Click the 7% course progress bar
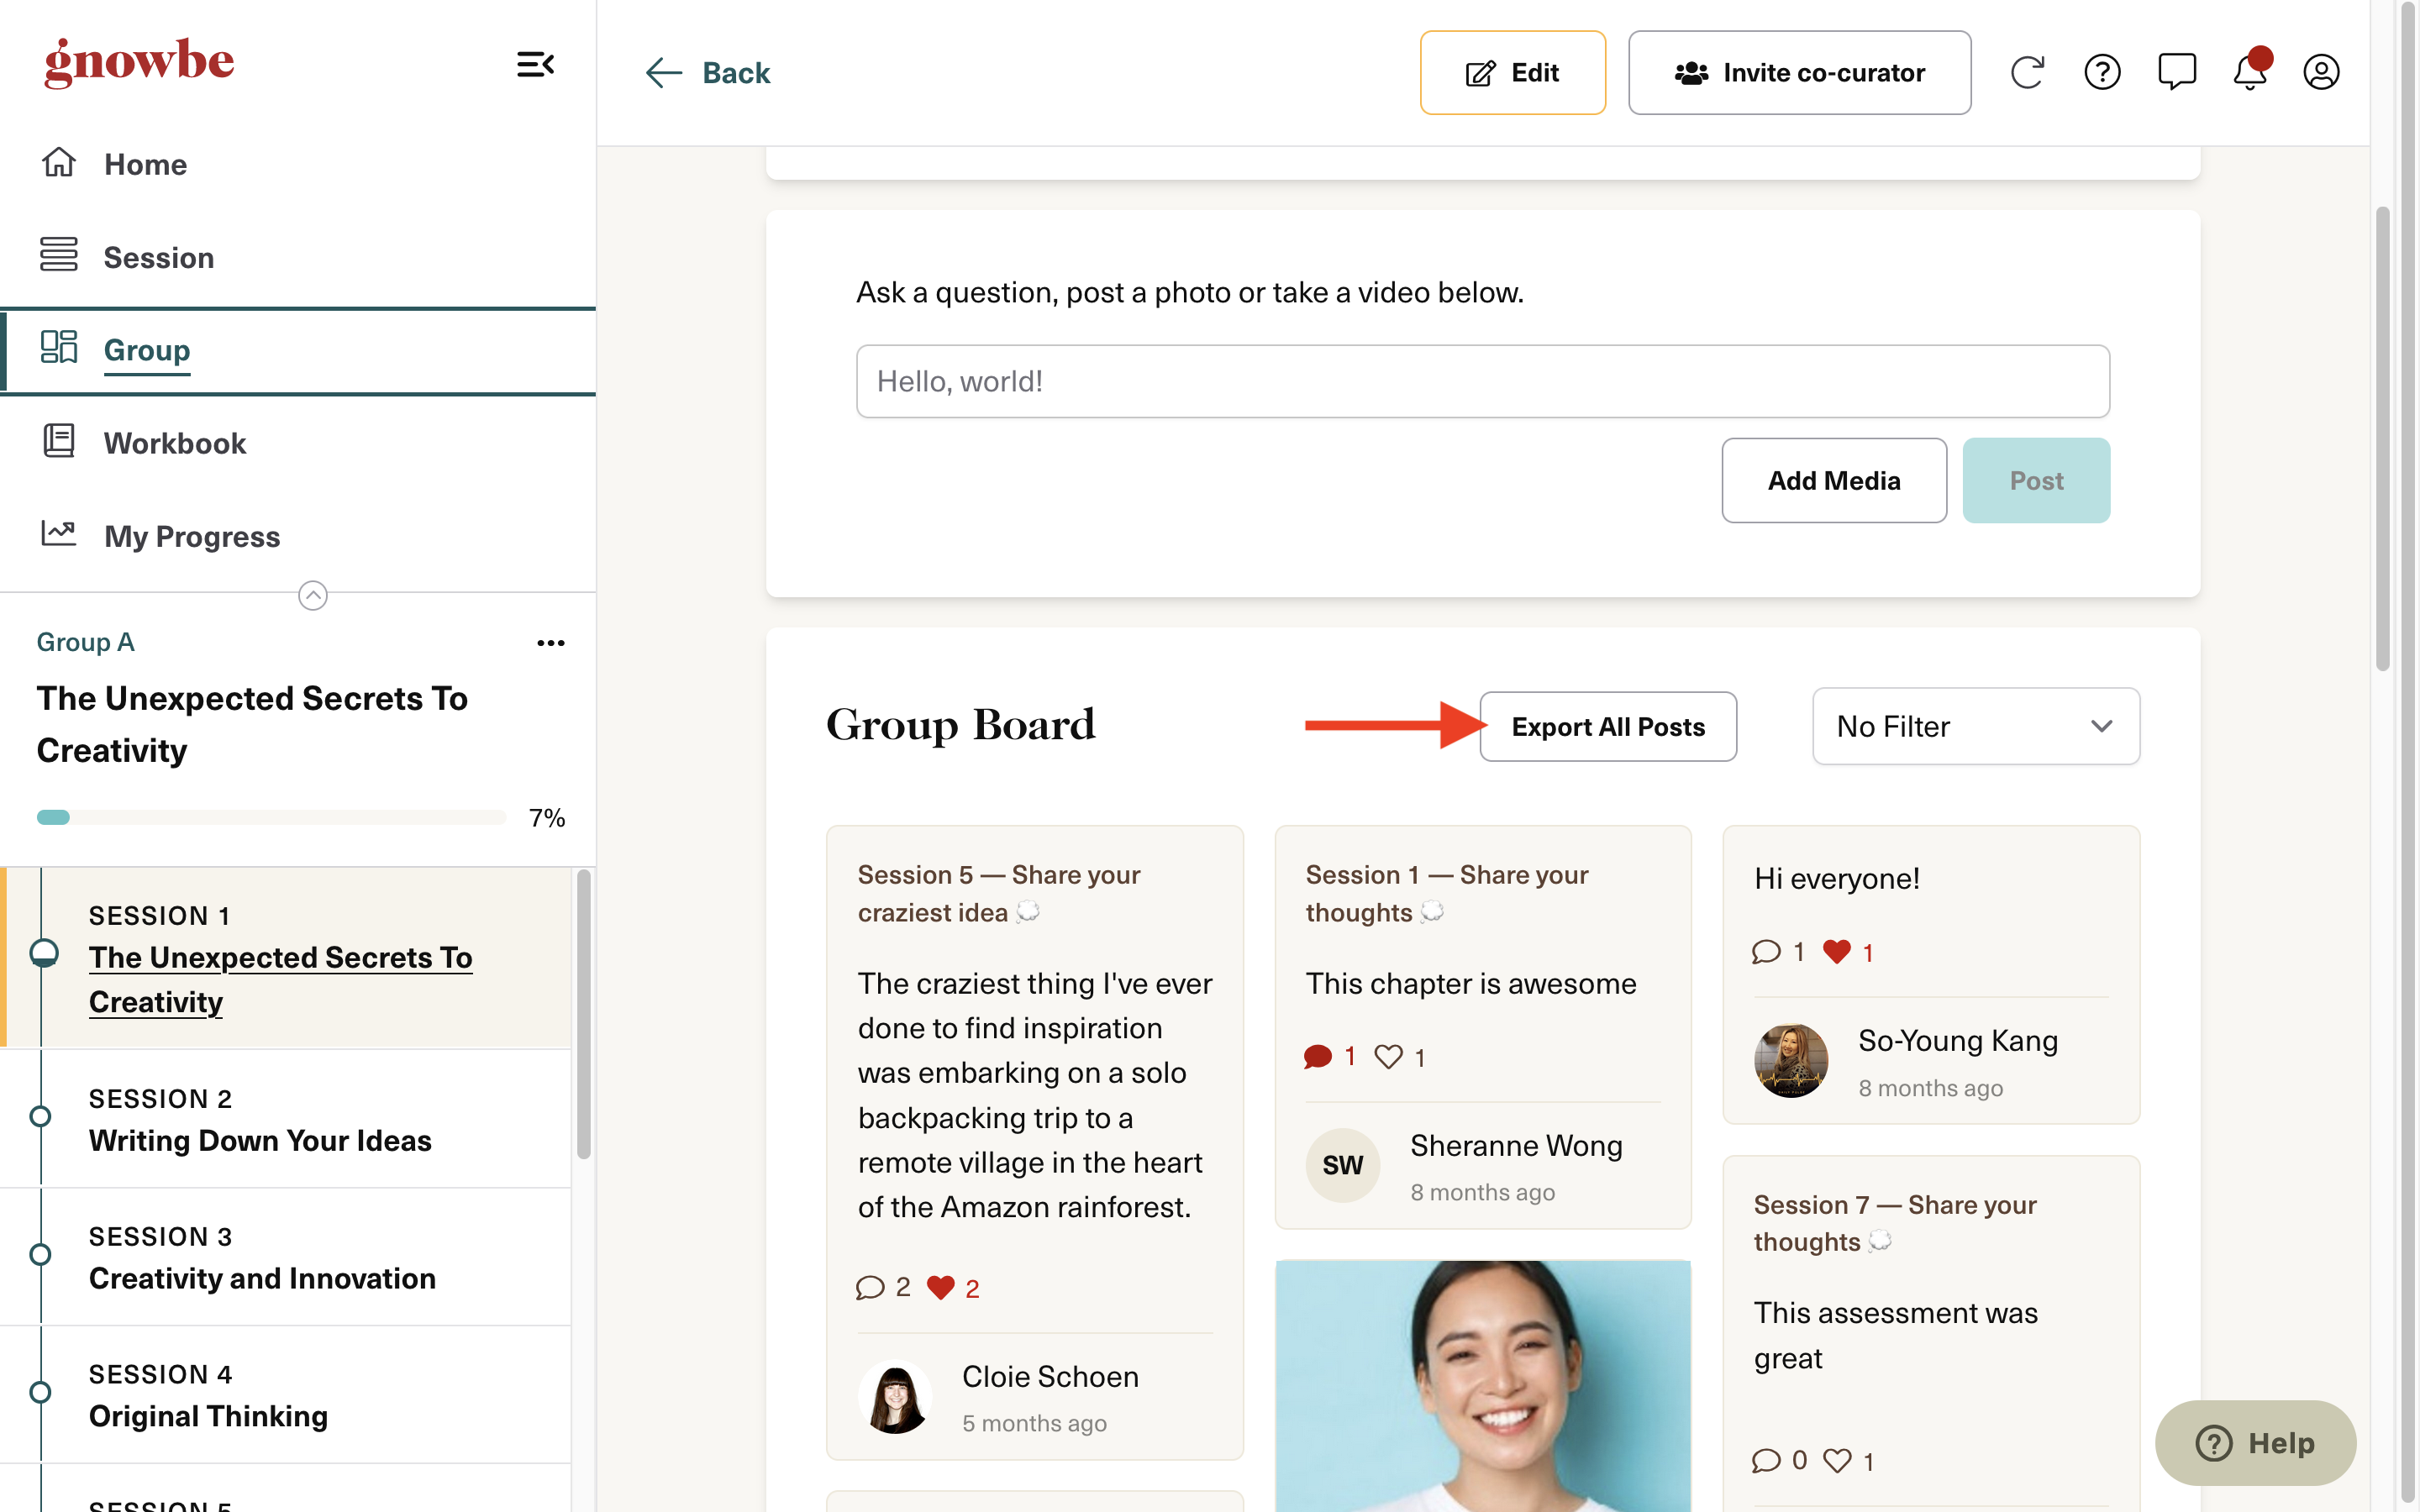 271,817
